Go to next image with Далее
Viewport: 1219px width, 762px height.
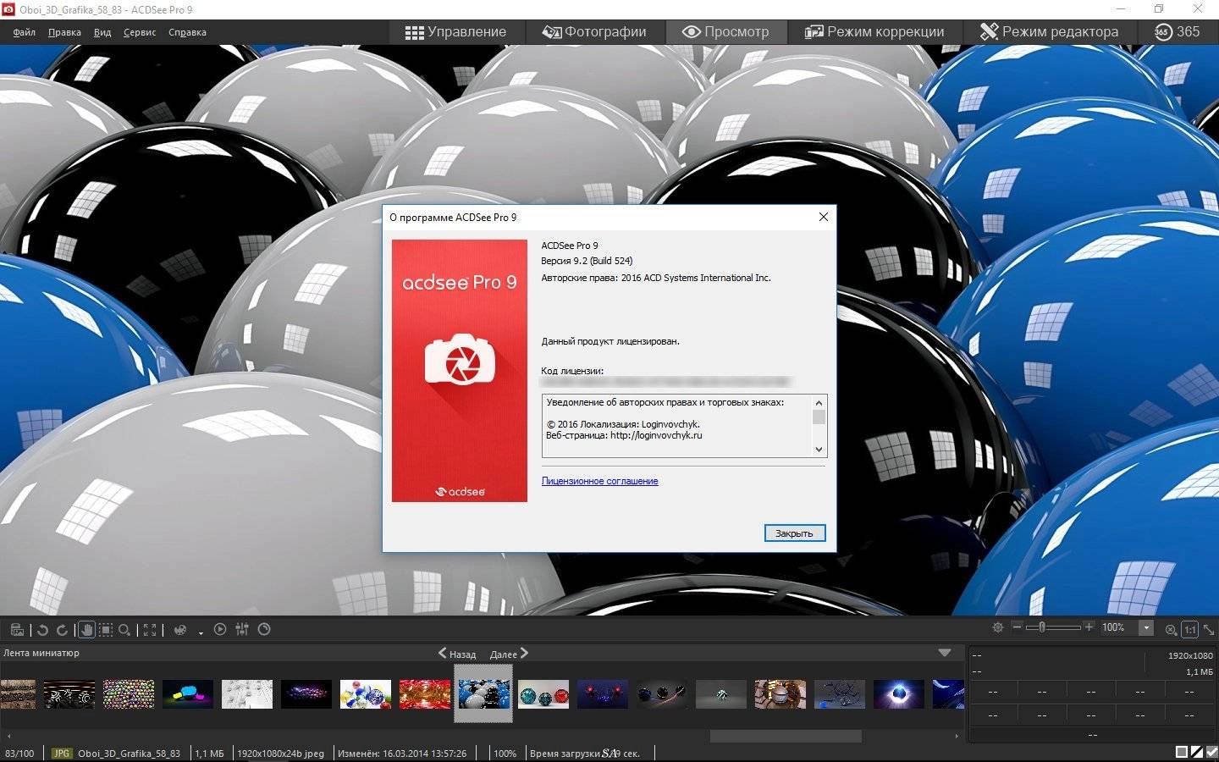click(x=509, y=654)
